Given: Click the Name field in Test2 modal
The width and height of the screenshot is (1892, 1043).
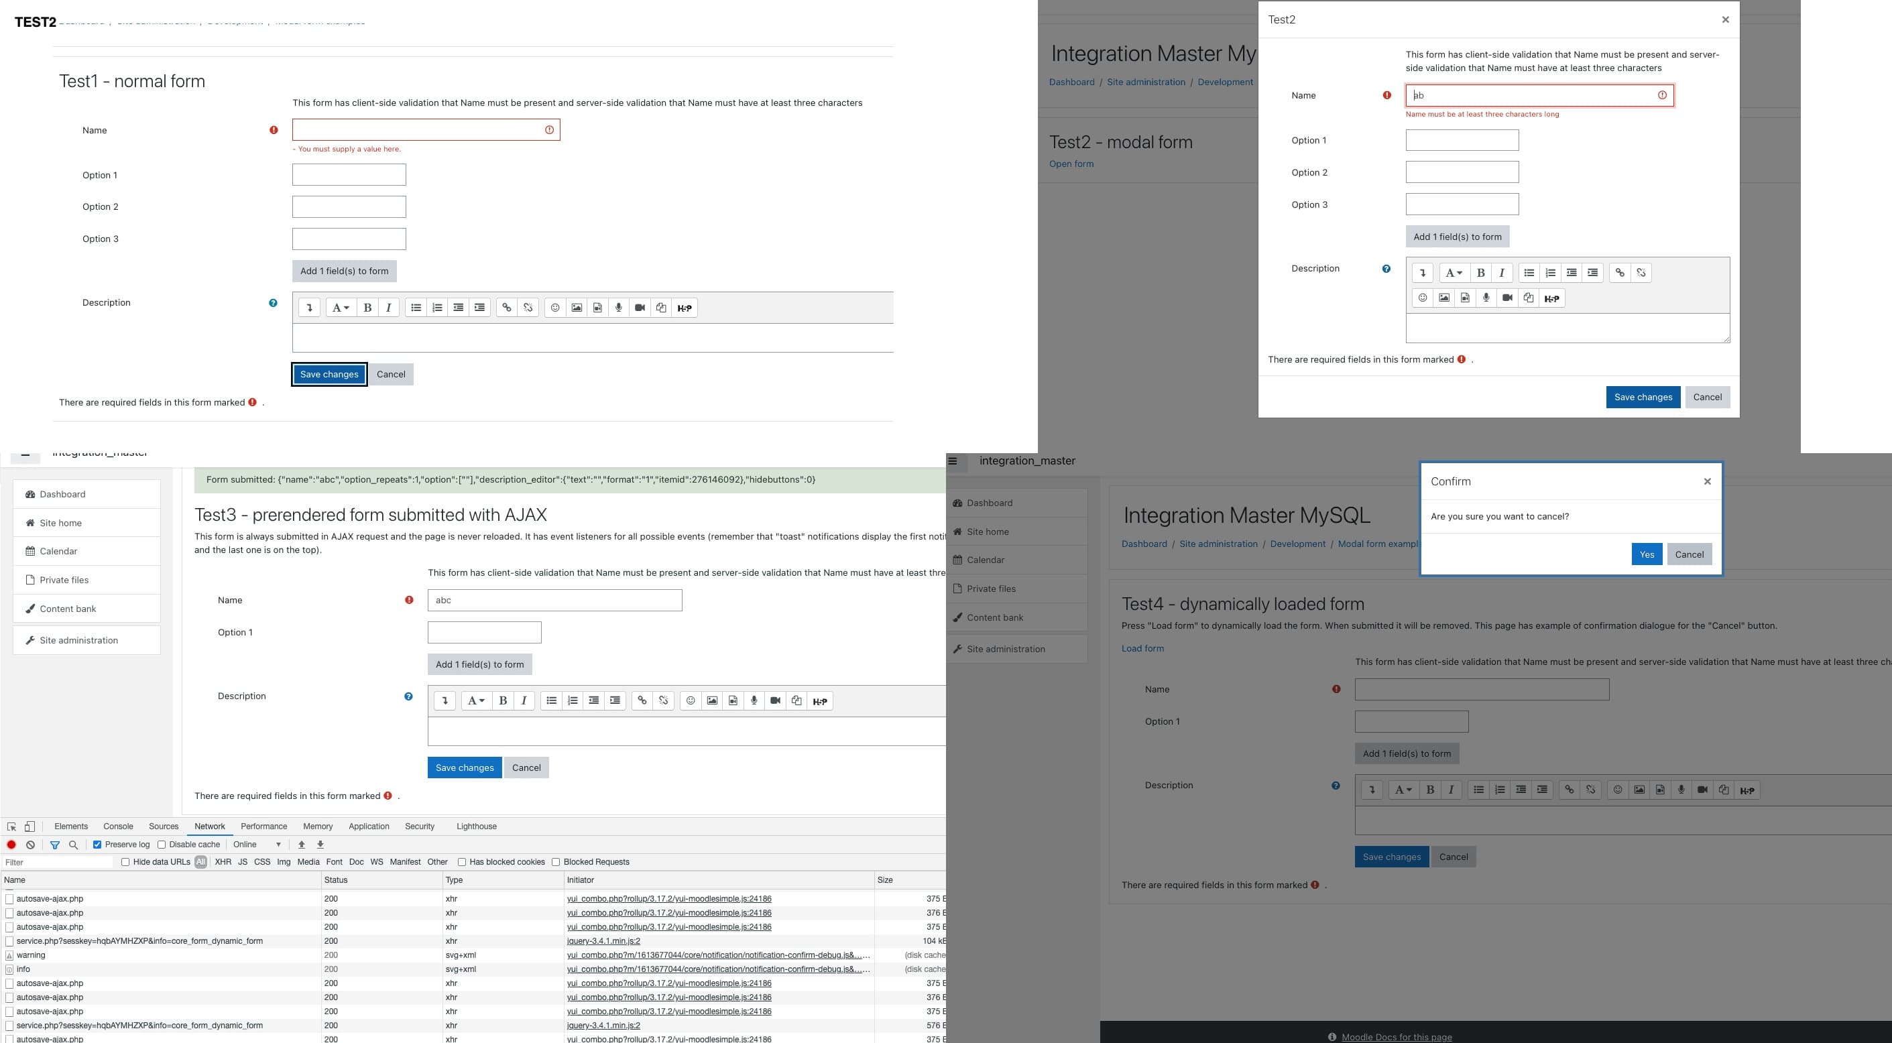Looking at the screenshot, I should pos(1539,95).
